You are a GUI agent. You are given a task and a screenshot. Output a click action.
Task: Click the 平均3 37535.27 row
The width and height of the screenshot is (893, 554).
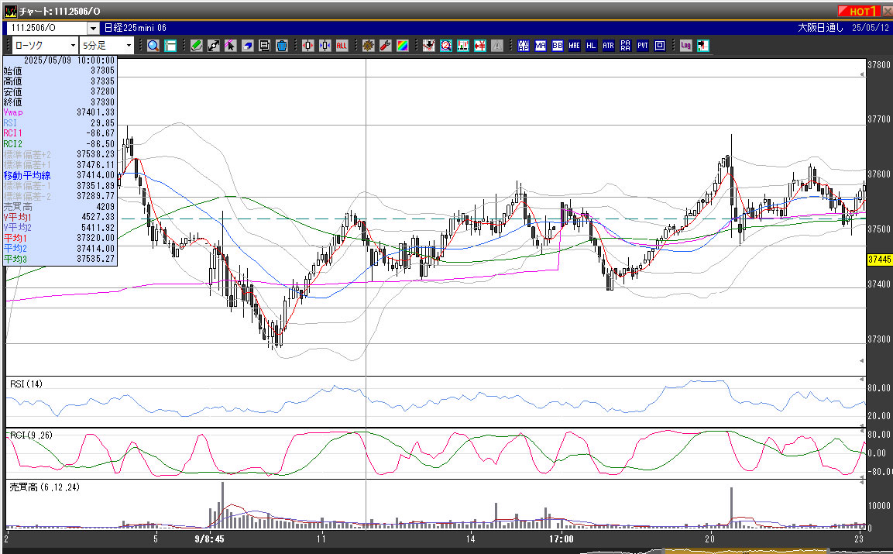[59, 260]
